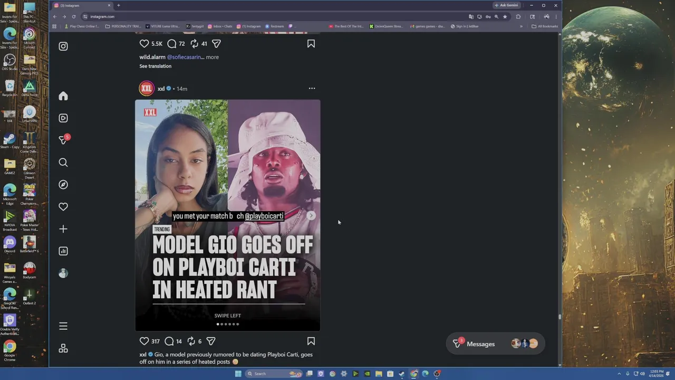Click the taskbar Search box

pyautogui.click(x=273, y=374)
